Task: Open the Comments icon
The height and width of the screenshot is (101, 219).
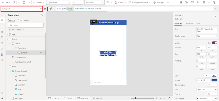Action: pos(192,3)
